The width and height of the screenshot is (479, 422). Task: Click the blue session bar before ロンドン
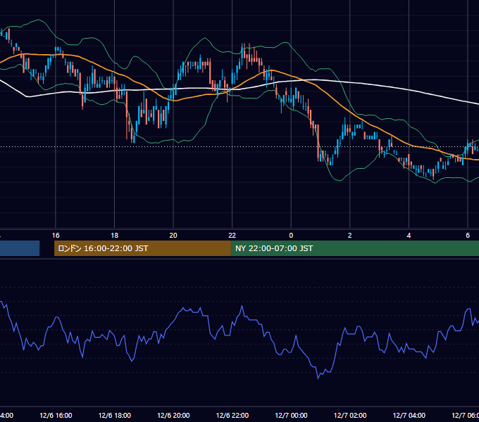(20, 248)
